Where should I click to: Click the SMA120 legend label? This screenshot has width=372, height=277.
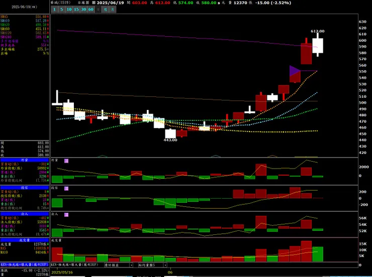pyautogui.click(x=6, y=33)
